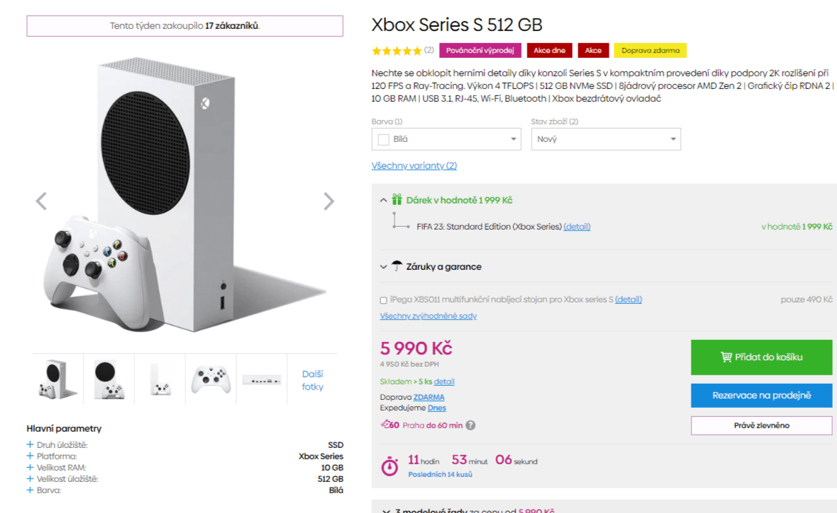This screenshot has height=513, width=837.
Task: Click the star rating of the product
Action: click(x=397, y=51)
